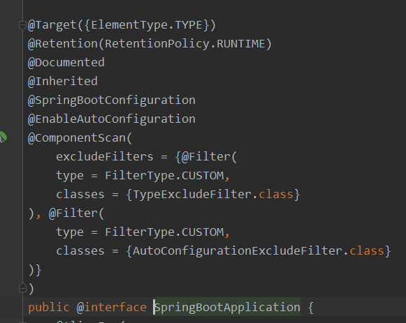Screen dimensions: 406x323
Task: Collapse fold end marker beside closing parenthesis line
Action: [22, 288]
